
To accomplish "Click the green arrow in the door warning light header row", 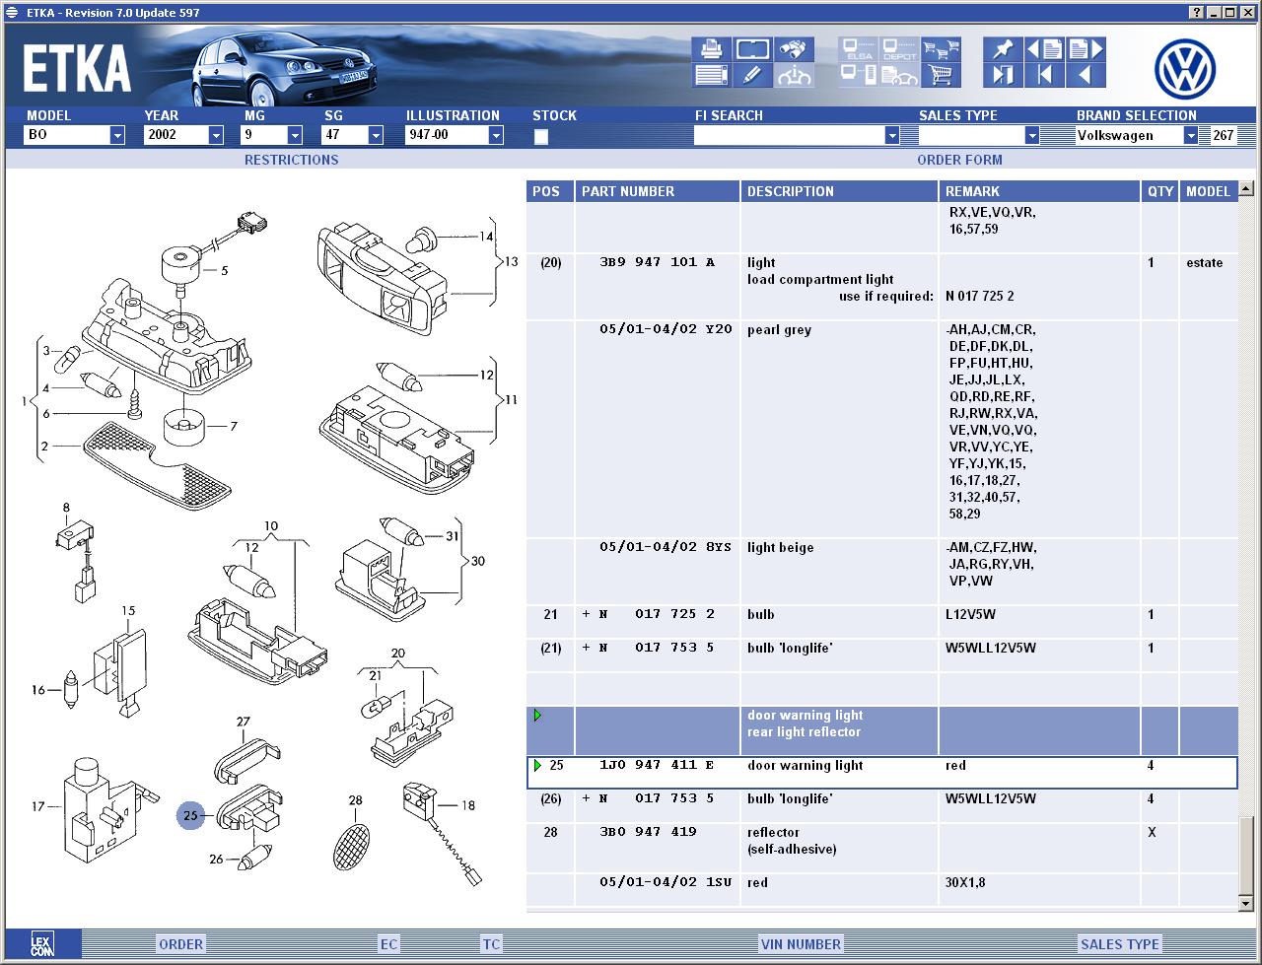I will pyautogui.click(x=537, y=716).
